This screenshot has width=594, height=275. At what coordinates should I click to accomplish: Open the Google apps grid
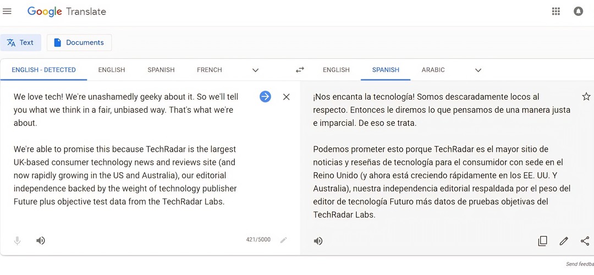click(x=556, y=12)
